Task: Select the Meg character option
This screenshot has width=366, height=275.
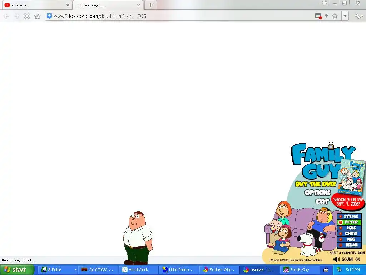Action: 349,239
